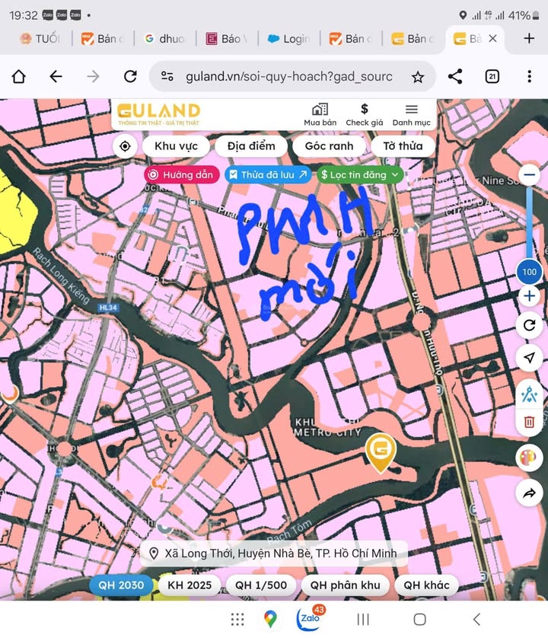The height and width of the screenshot is (638, 548).
Task: Open the browser three-dot overflow menu
Action: click(x=529, y=76)
